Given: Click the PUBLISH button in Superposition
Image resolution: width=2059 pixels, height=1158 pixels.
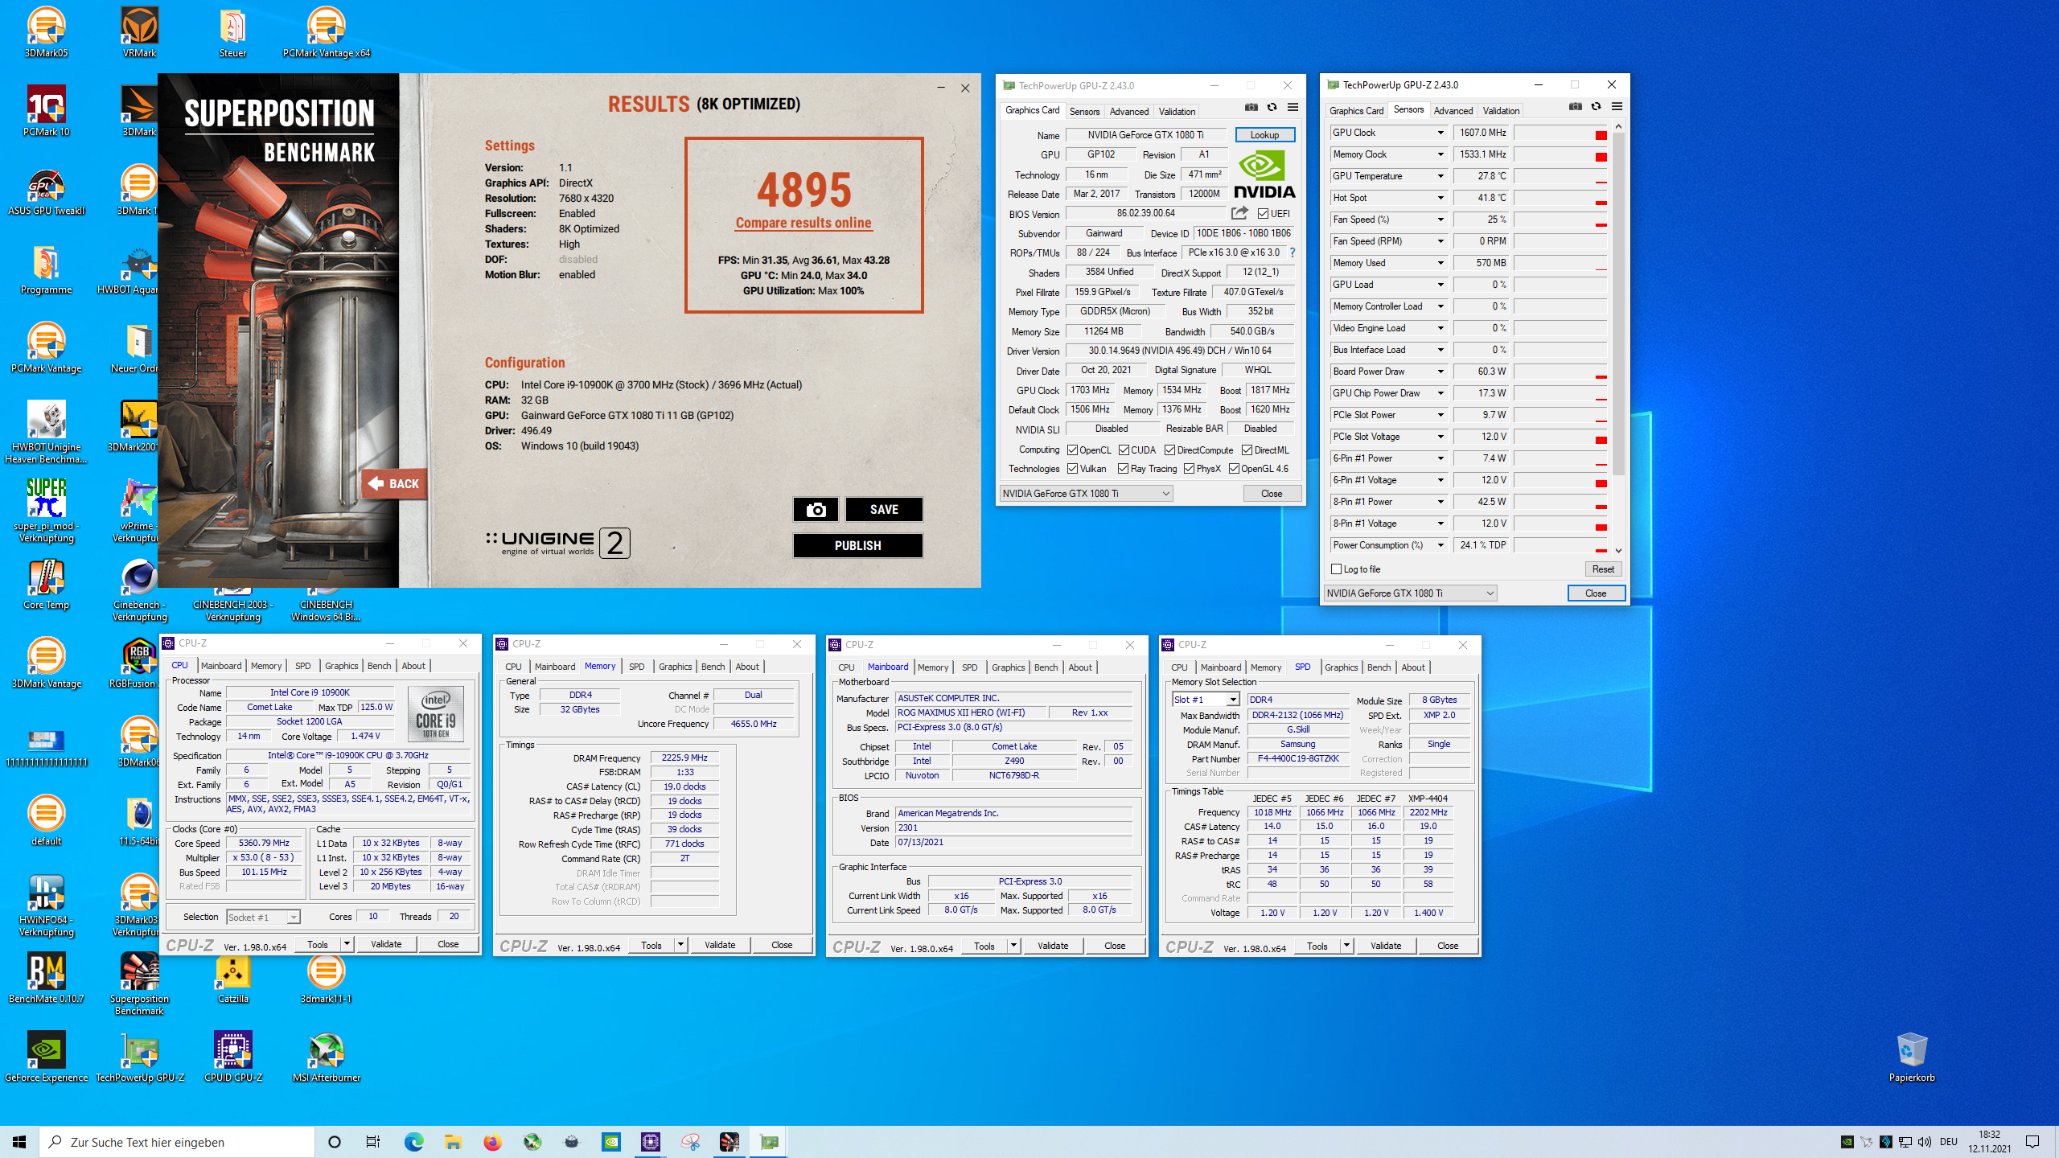Looking at the screenshot, I should [x=857, y=545].
